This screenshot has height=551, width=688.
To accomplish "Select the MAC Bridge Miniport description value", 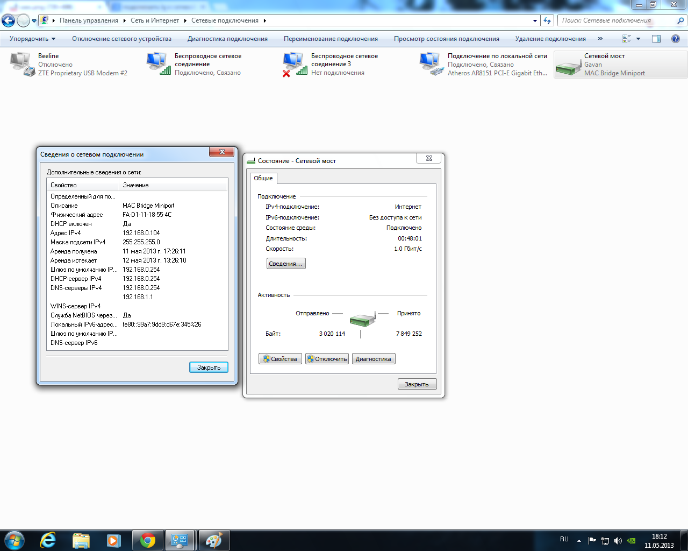I will (148, 206).
